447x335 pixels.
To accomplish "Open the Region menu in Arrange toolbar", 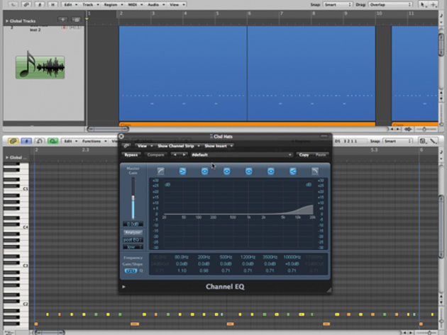I will (x=114, y=4).
